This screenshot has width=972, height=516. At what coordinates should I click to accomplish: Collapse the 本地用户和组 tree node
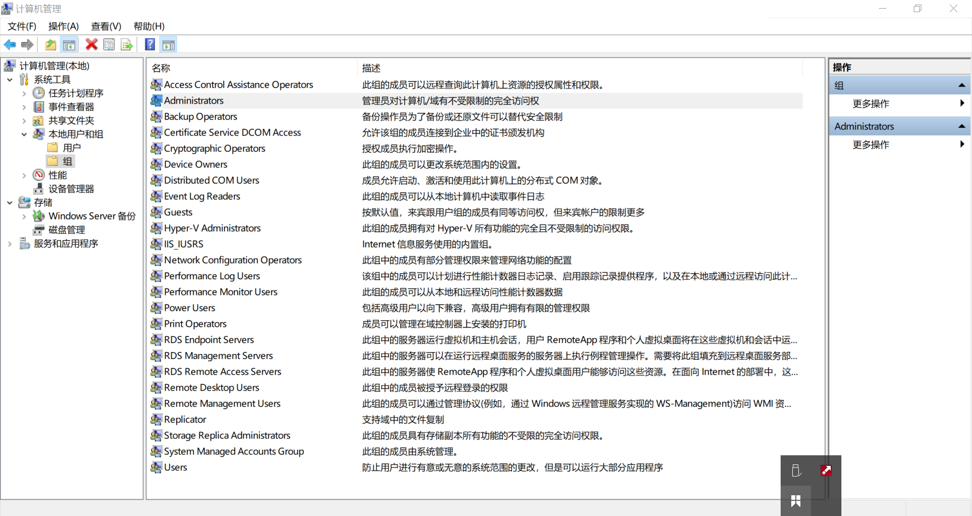click(24, 134)
